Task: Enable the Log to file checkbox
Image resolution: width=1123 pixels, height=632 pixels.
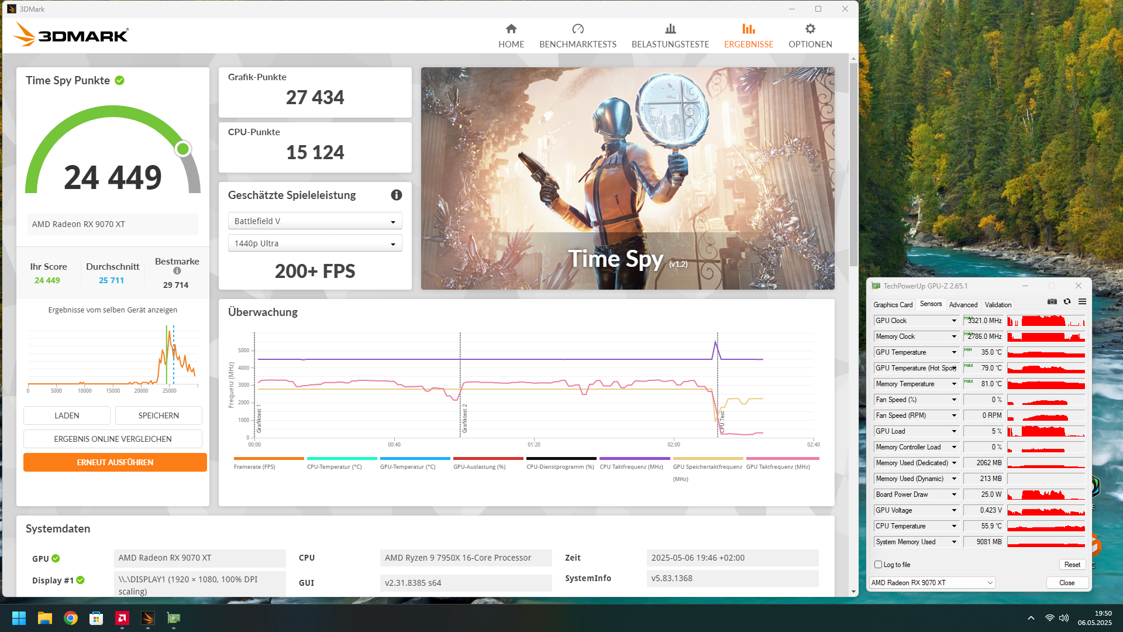Action: (878, 565)
